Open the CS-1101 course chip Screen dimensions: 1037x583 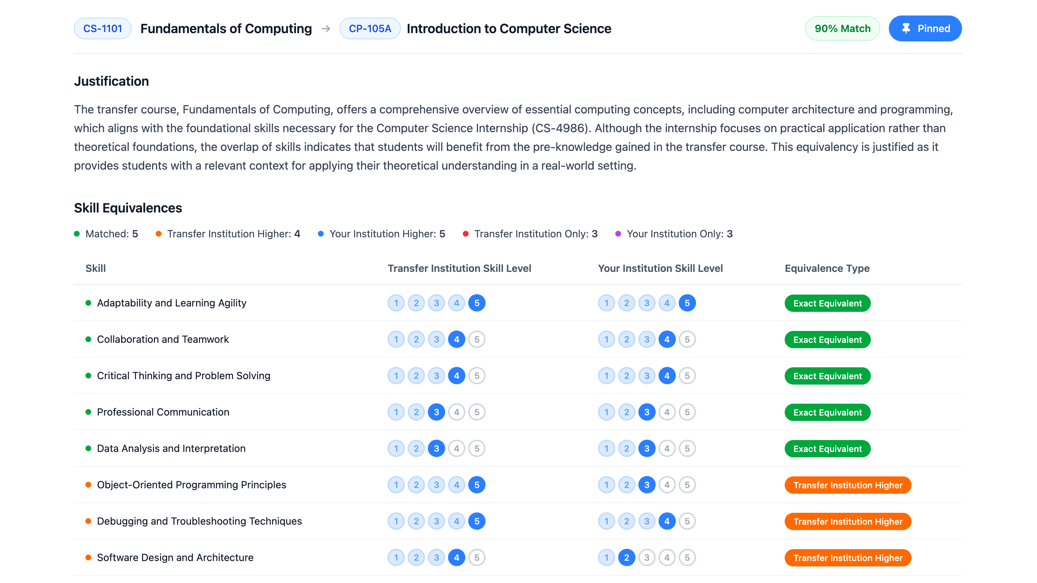point(103,28)
